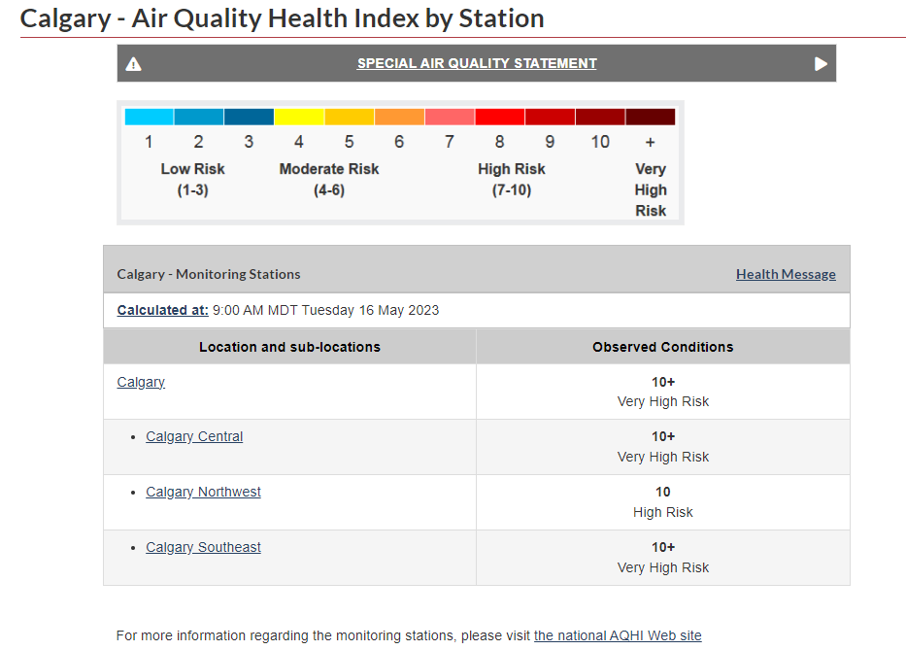The image size is (906, 650).
Task: Open the Calgary Southeast sub-location
Action: coord(203,547)
